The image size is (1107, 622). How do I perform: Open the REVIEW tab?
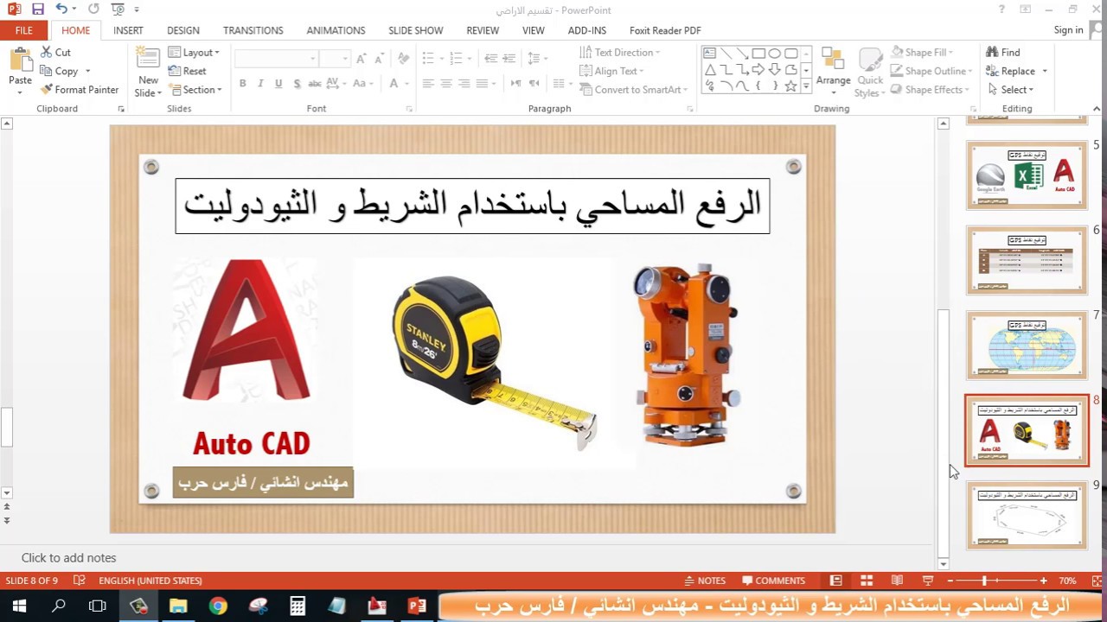[483, 30]
